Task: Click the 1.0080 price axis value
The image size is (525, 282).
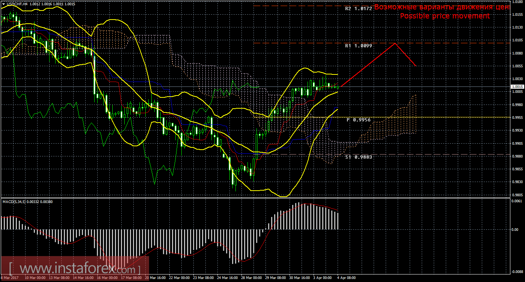Action: 517,53
